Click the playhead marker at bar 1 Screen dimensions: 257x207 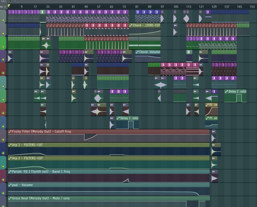point(9,6)
